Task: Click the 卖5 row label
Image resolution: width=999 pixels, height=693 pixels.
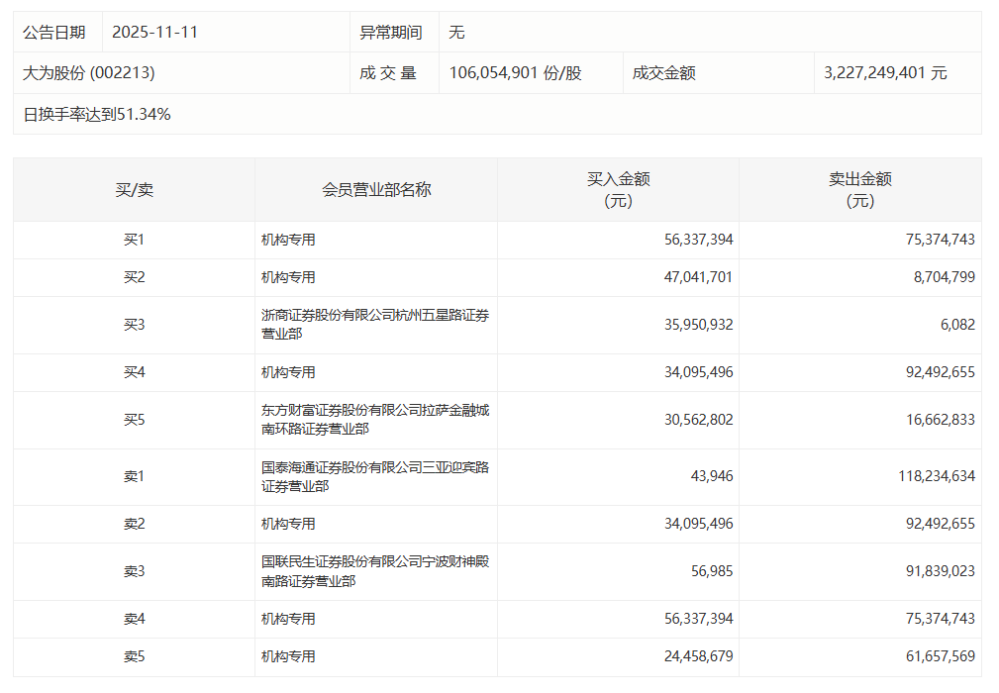Action: point(134,656)
